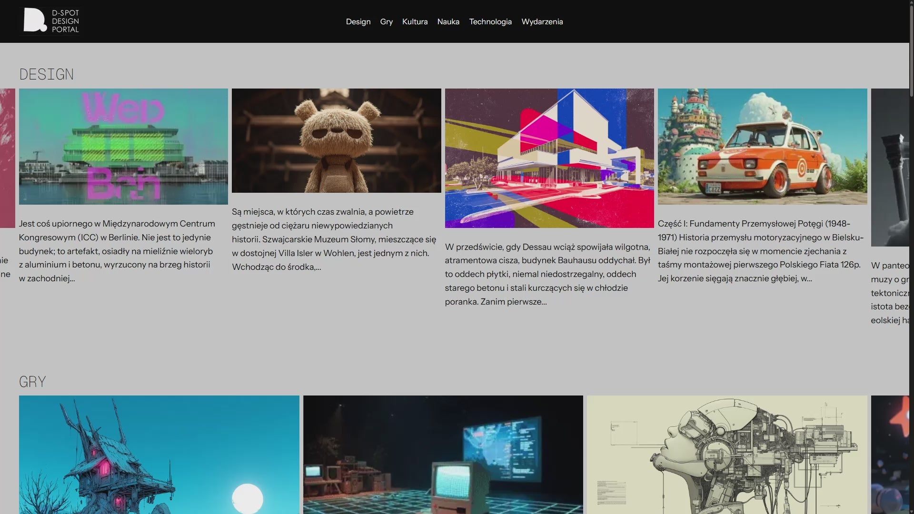Open the haunted treehouse game thumbnail
The image size is (914, 514).
pyautogui.click(x=159, y=455)
